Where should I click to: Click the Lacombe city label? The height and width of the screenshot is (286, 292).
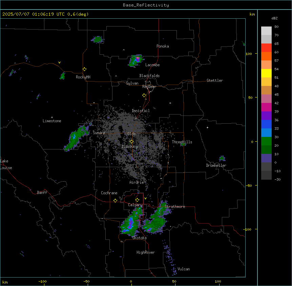point(152,65)
